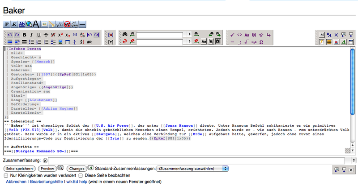Open Standard-Zusammenfassungen dropdown
358x186 pixels.
pyautogui.click(x=192, y=169)
